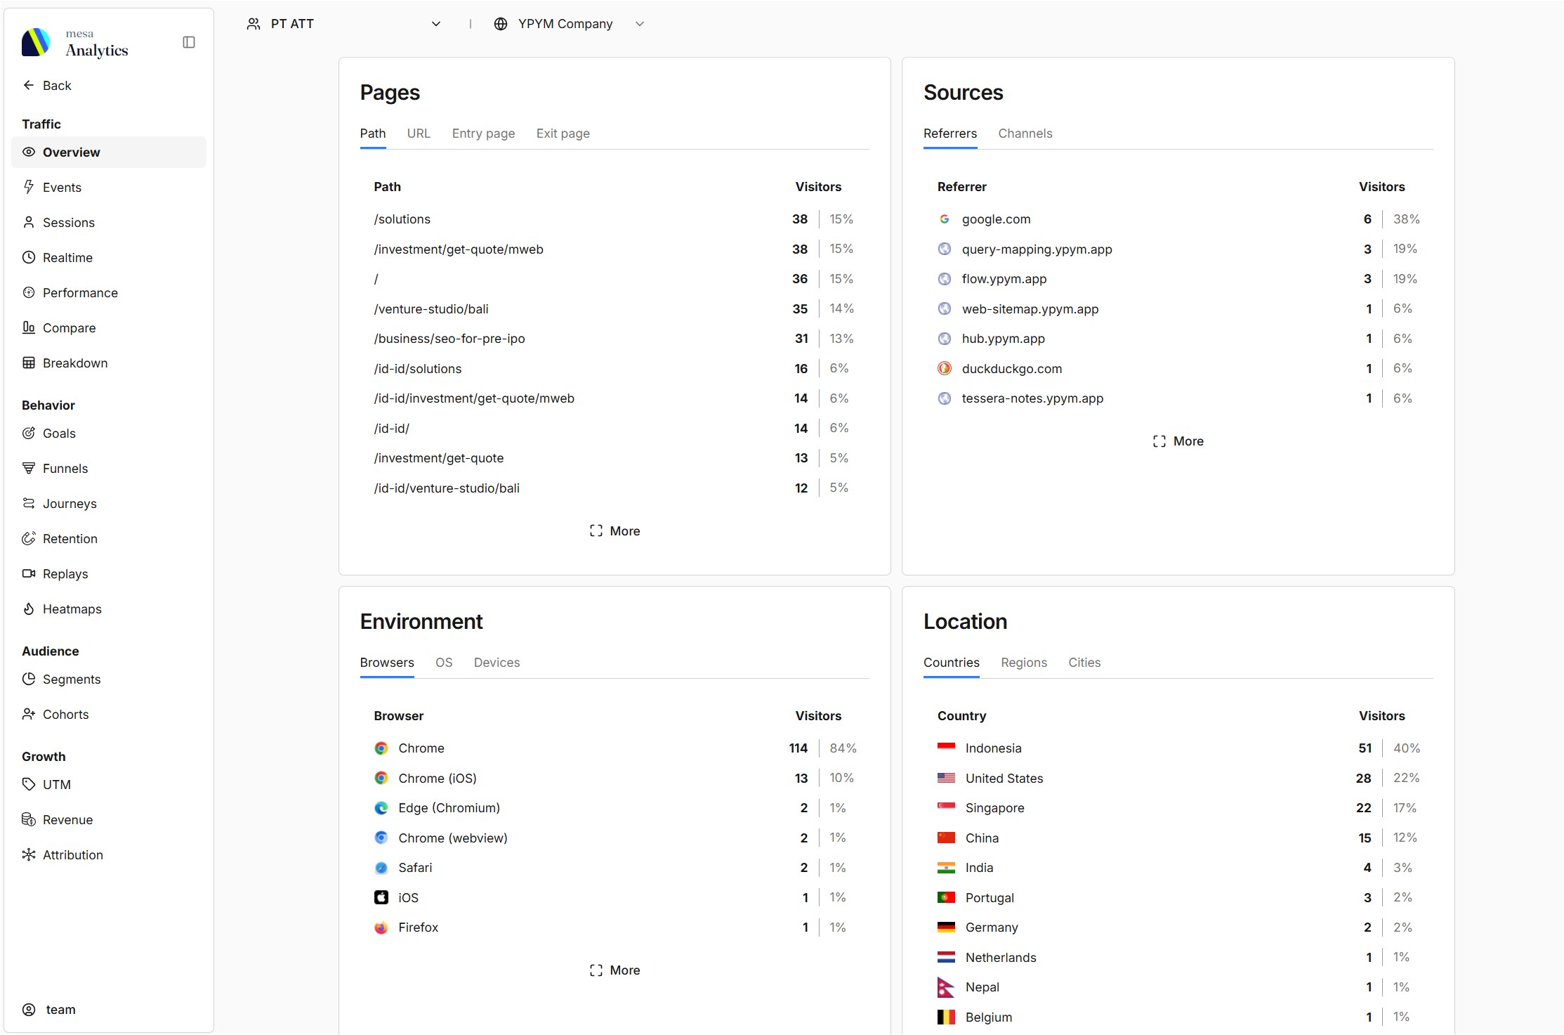
Task: Switch to the Entry page tab
Action: coord(483,134)
